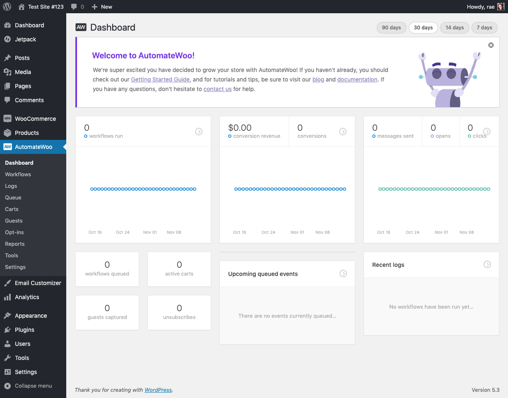
Task: Open the Logs submenu item
Action: [x=33, y=186]
